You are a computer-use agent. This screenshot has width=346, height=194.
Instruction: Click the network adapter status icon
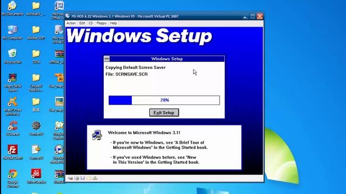click(x=95, y=178)
